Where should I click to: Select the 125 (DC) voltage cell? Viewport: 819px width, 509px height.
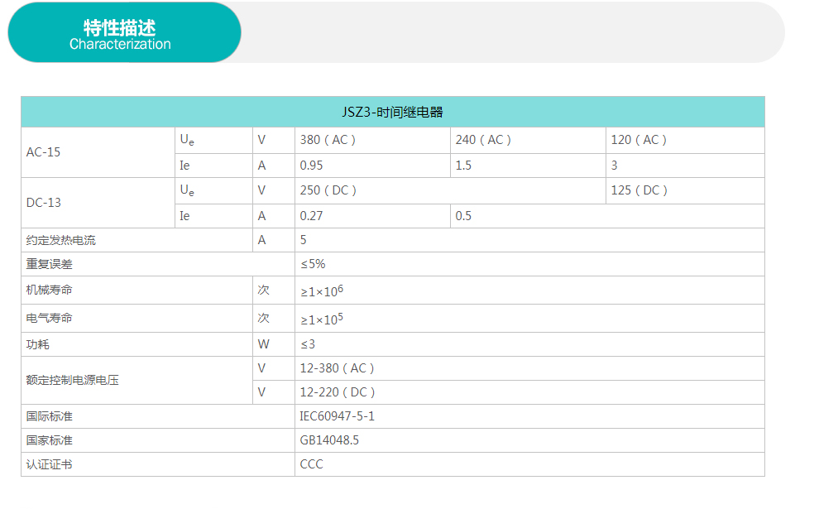pos(639,190)
